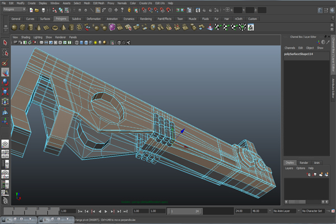Switch to the Surfaces shelf tab

click(x=45, y=19)
